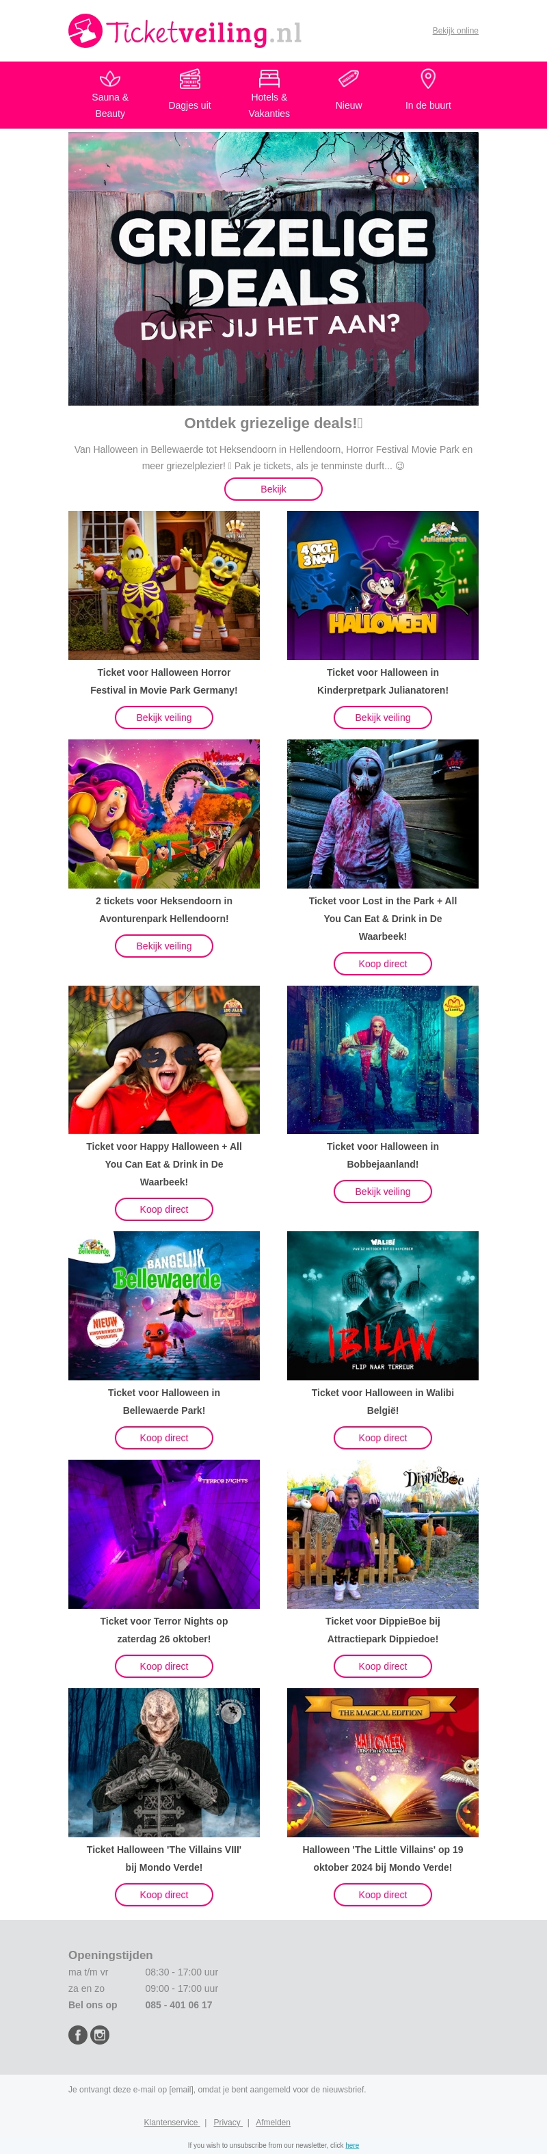Open the Instagram icon in footer
This screenshot has height=2154, width=547.
pyautogui.click(x=100, y=2034)
